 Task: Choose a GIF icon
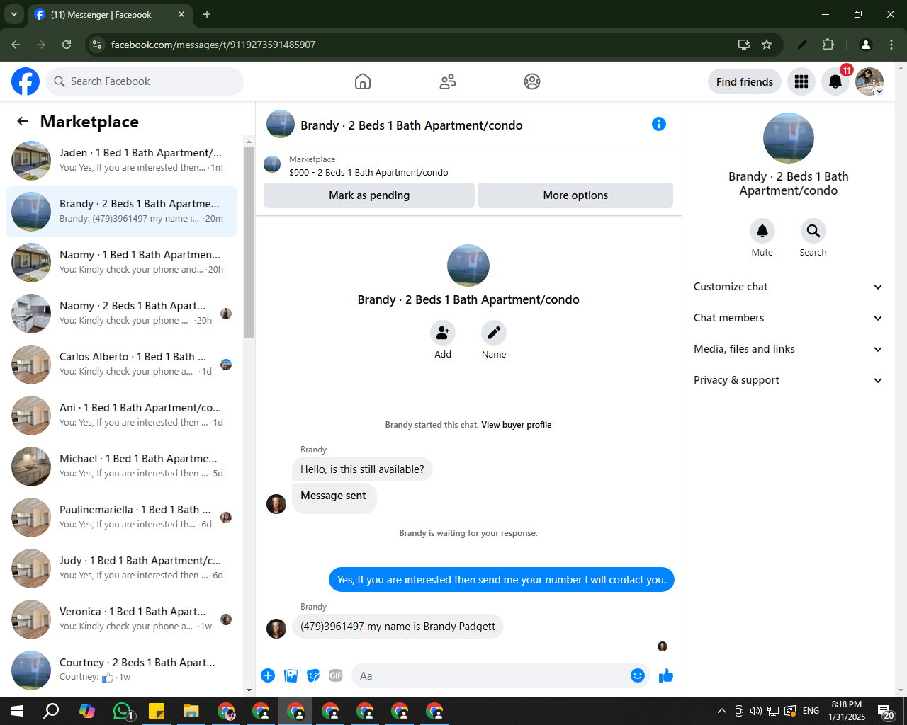tap(336, 675)
